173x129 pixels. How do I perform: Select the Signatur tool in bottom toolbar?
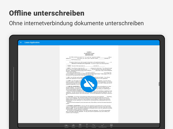(67, 126)
